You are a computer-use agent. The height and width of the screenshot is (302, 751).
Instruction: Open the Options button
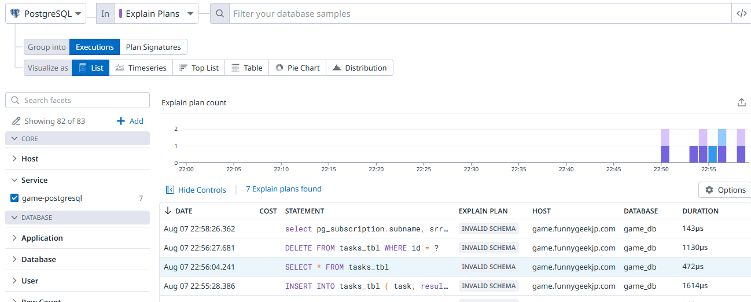[x=725, y=190]
